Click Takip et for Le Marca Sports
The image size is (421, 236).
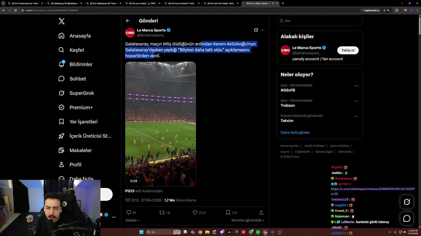[x=348, y=50]
